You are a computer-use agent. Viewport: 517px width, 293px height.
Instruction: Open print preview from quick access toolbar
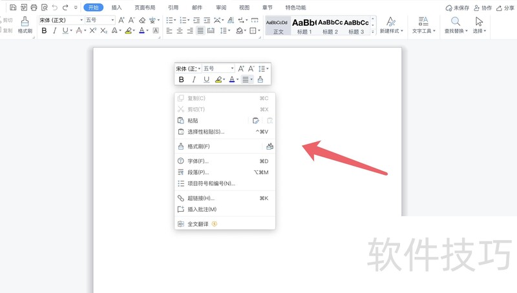tap(45, 7)
